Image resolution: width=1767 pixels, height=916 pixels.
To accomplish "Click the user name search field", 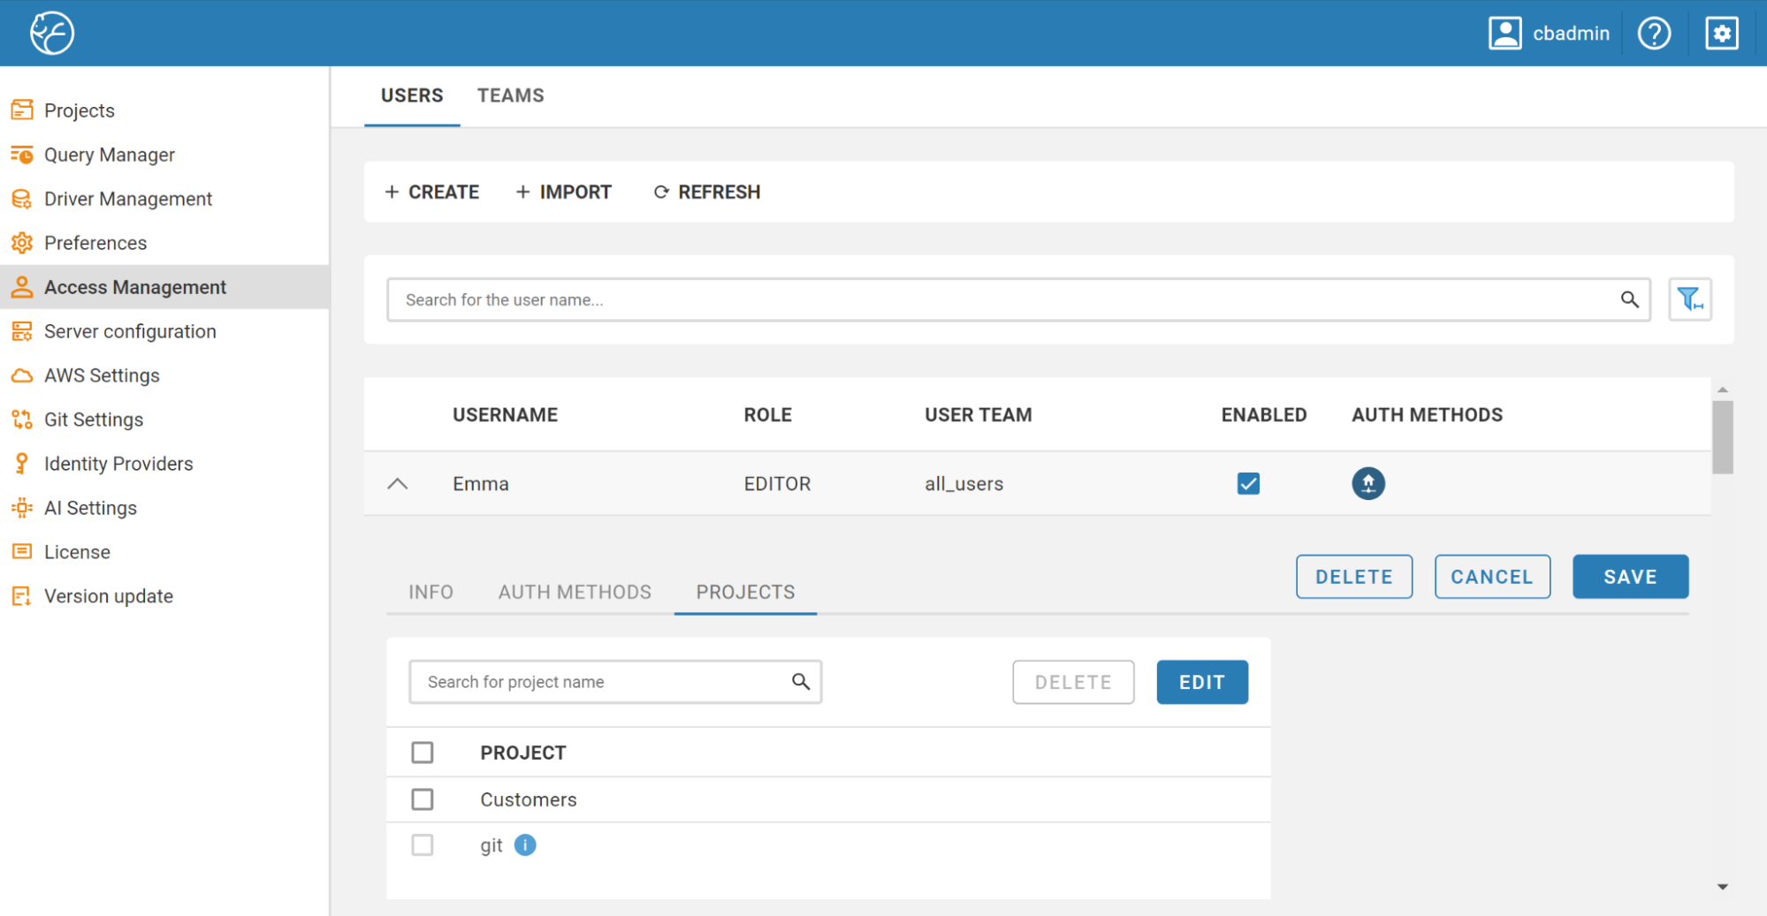I will pyautogui.click(x=1018, y=299).
